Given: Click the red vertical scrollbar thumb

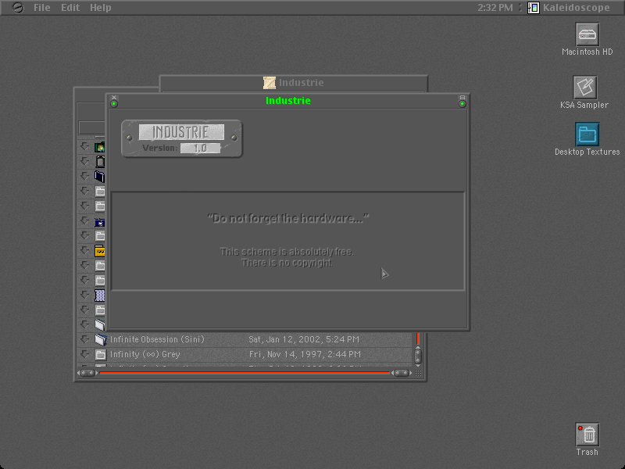Looking at the screenshot, I should 418,338.
